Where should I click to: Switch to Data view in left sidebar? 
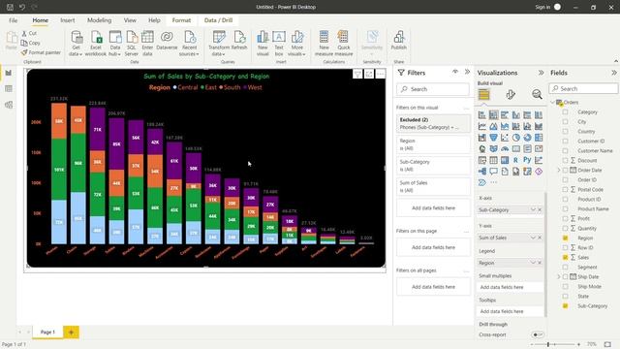tap(9, 88)
